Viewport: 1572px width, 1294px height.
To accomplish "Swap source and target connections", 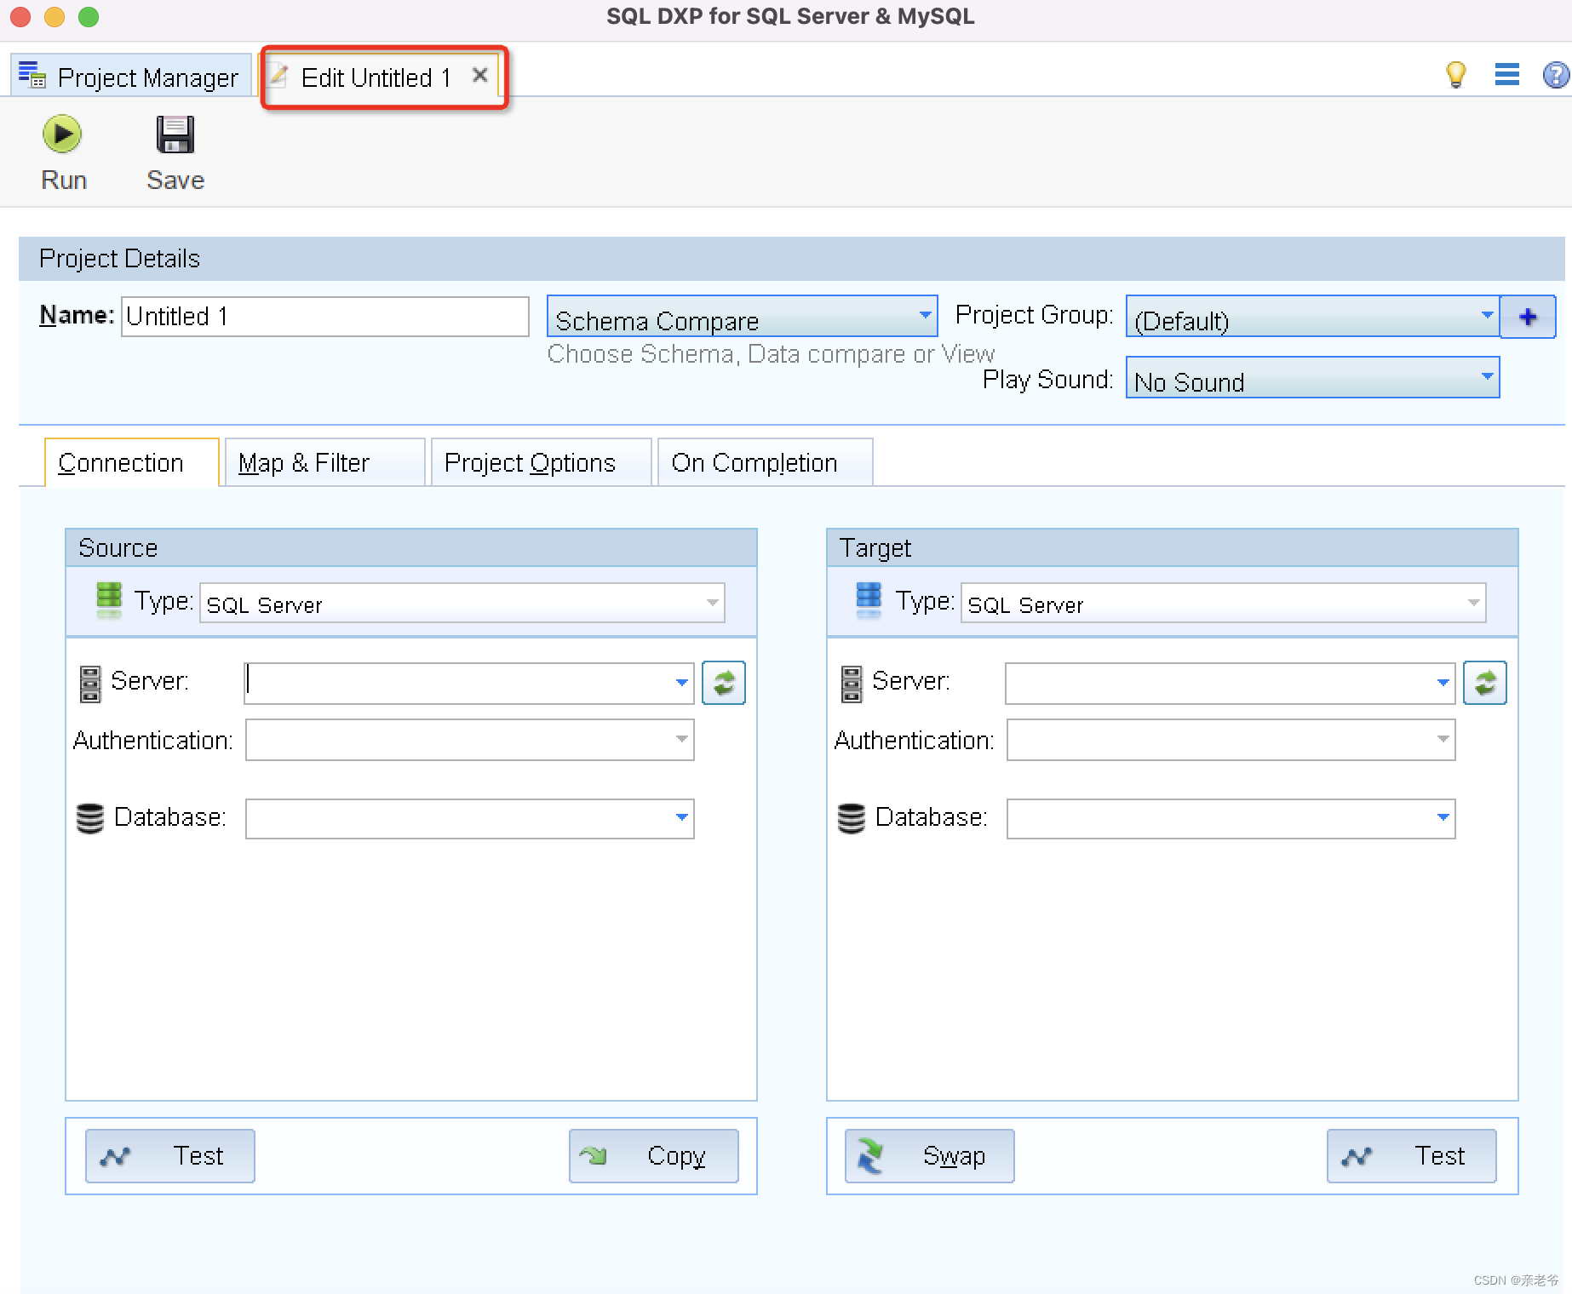I will click(930, 1156).
